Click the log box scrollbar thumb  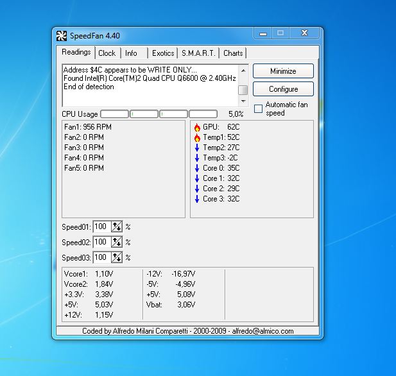(x=243, y=90)
